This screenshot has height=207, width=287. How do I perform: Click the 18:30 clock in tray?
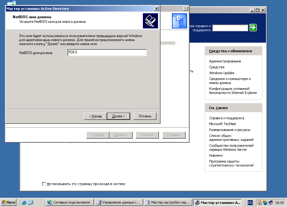coord(279,203)
